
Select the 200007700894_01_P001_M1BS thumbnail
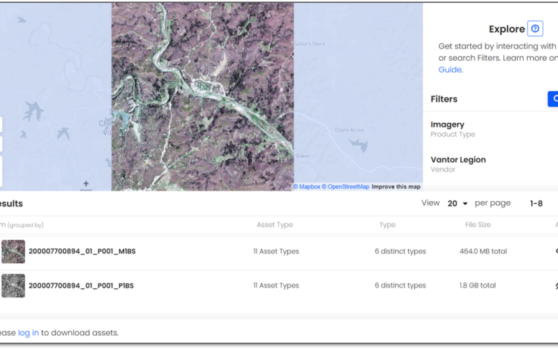point(13,251)
